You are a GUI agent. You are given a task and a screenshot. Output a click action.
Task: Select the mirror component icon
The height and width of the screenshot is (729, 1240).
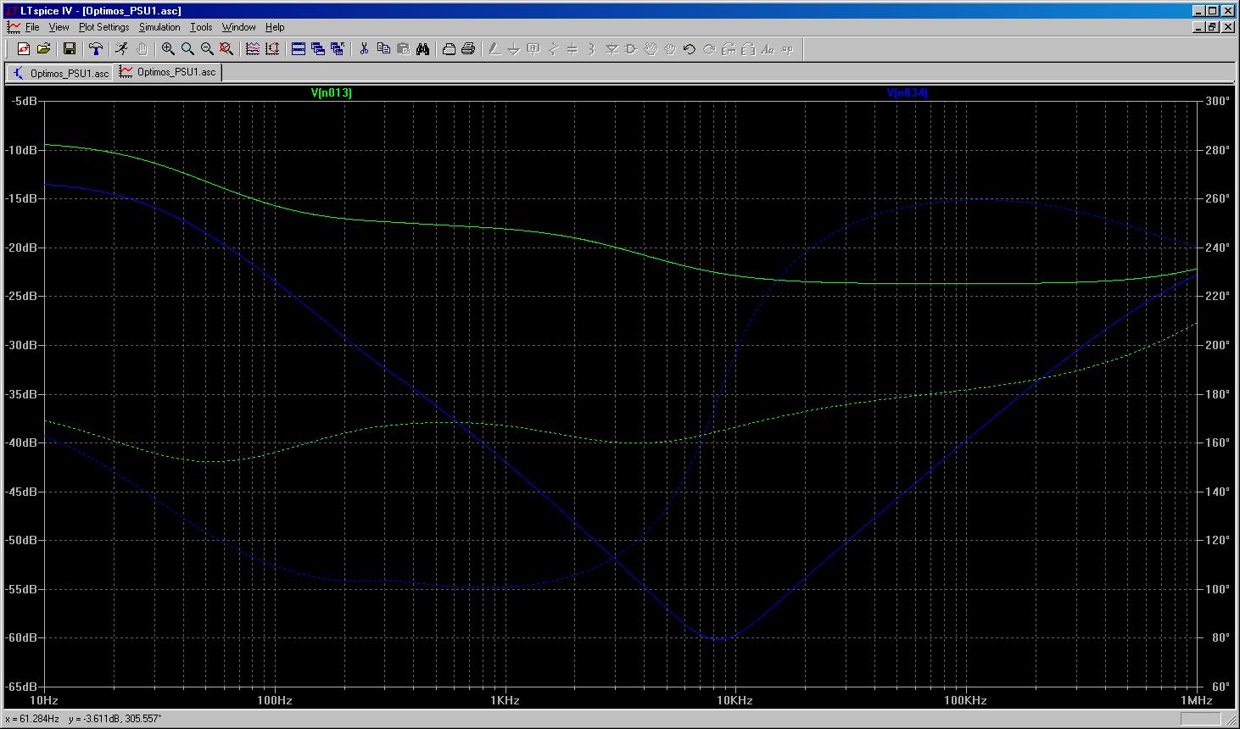point(748,49)
